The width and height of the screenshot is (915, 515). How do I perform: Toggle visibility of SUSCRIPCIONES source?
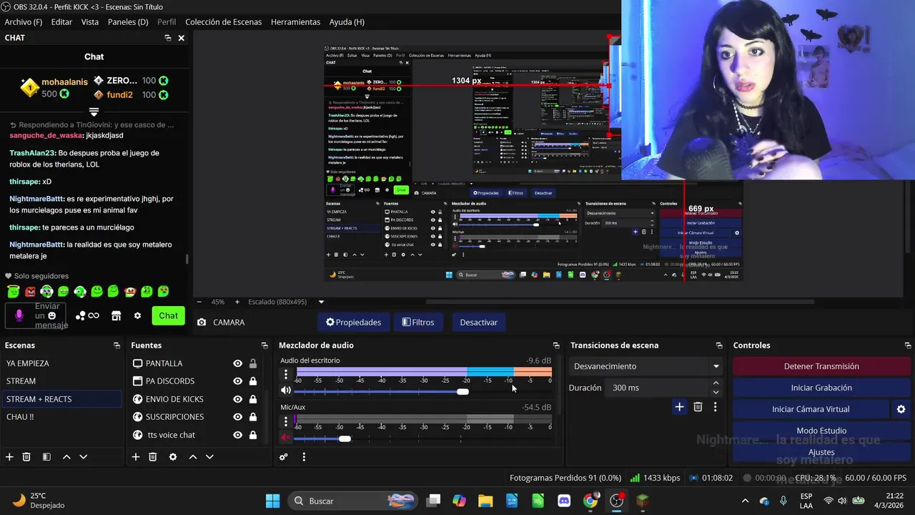coord(237,417)
